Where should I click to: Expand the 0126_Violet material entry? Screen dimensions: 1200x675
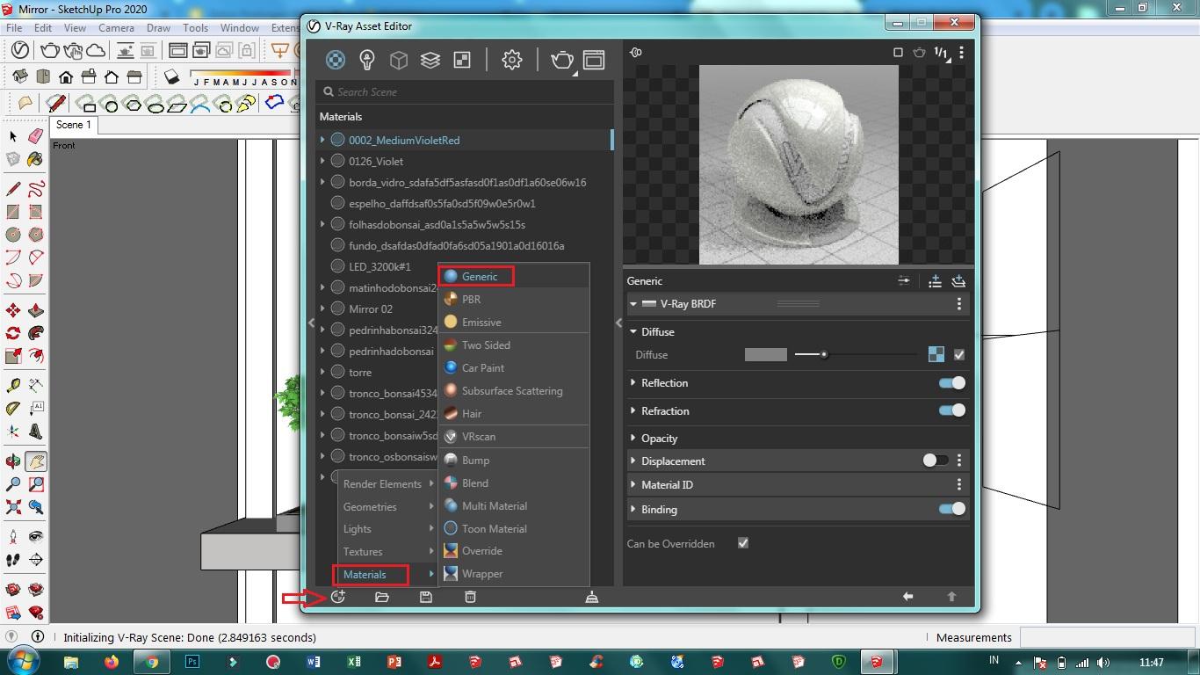click(x=323, y=162)
